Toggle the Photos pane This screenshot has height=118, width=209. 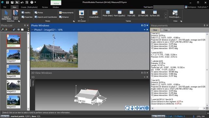39,12
